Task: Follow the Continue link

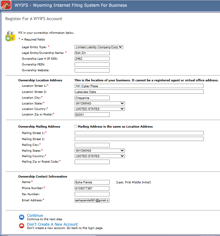Action: (35, 215)
